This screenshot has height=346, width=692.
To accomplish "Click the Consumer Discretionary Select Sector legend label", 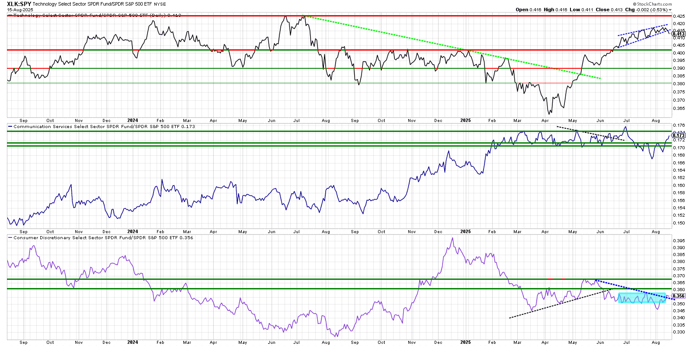I will tap(103, 238).
